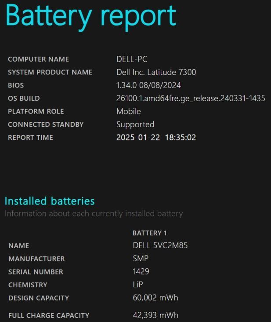This screenshot has height=322, width=271.
Task: Click the Battery report title heading
Action: point(91,16)
